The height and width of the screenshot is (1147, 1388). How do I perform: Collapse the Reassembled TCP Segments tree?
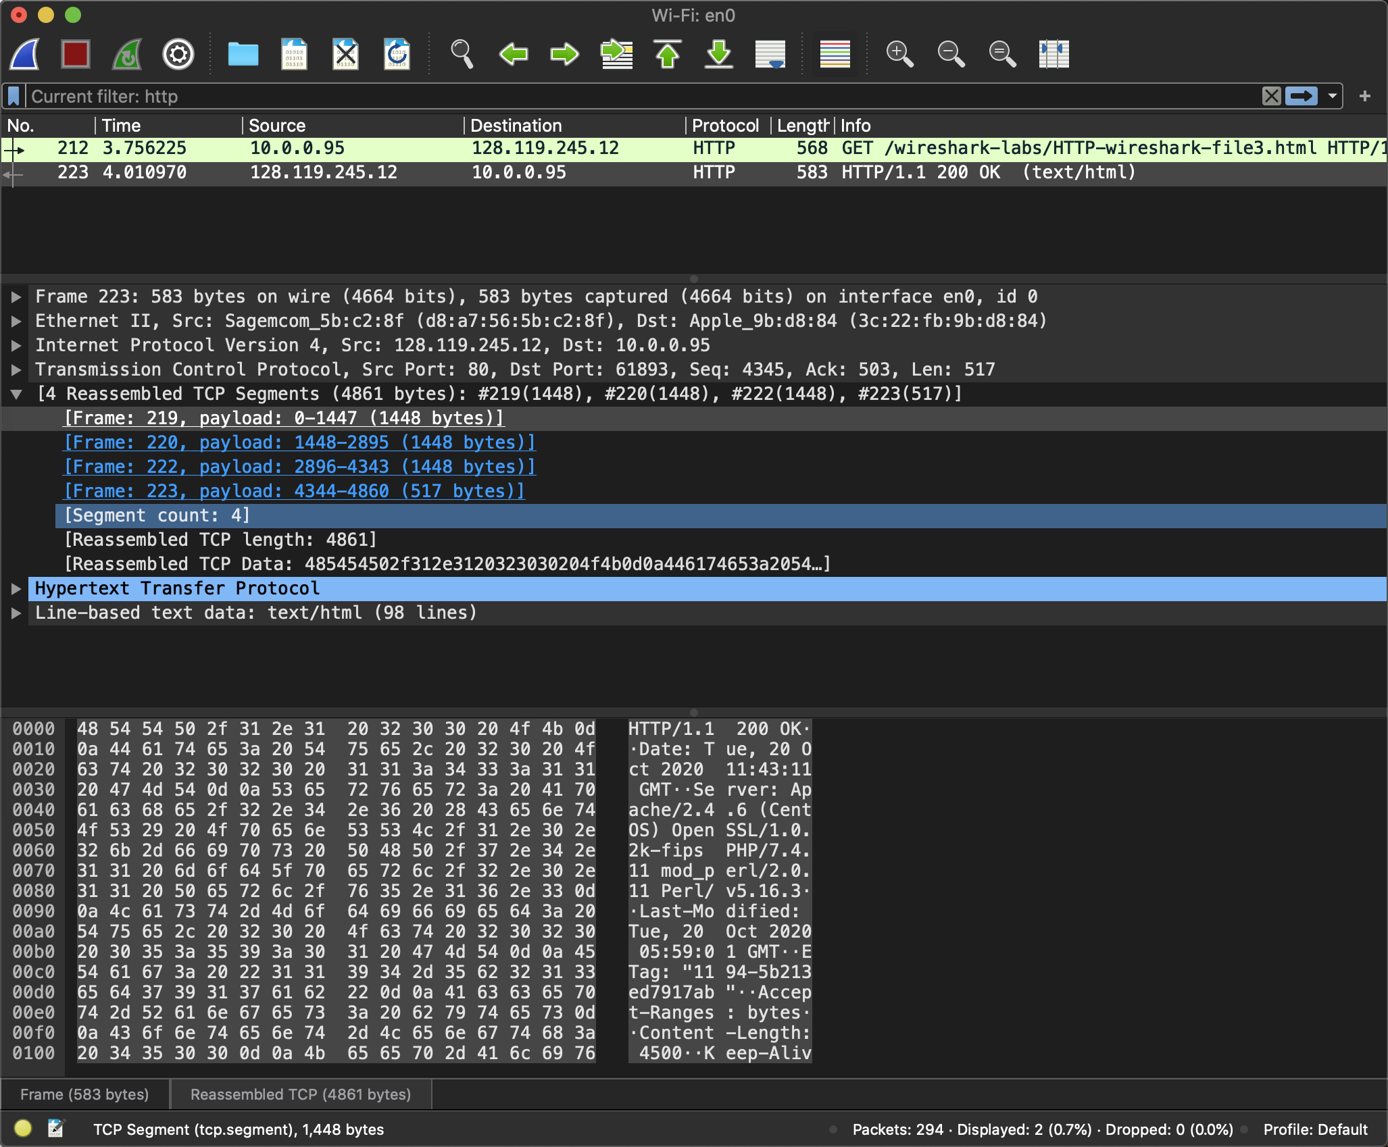[16, 394]
